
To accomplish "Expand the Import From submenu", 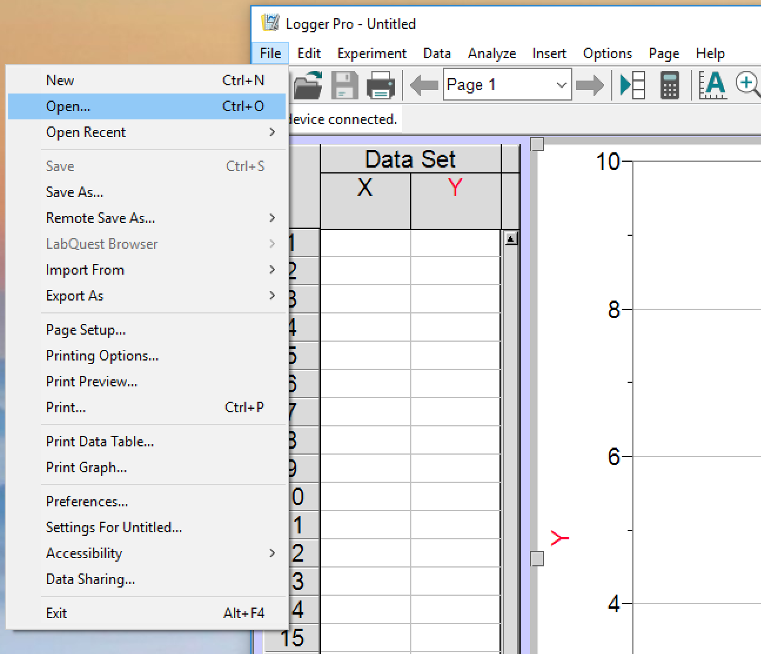I will click(x=147, y=270).
